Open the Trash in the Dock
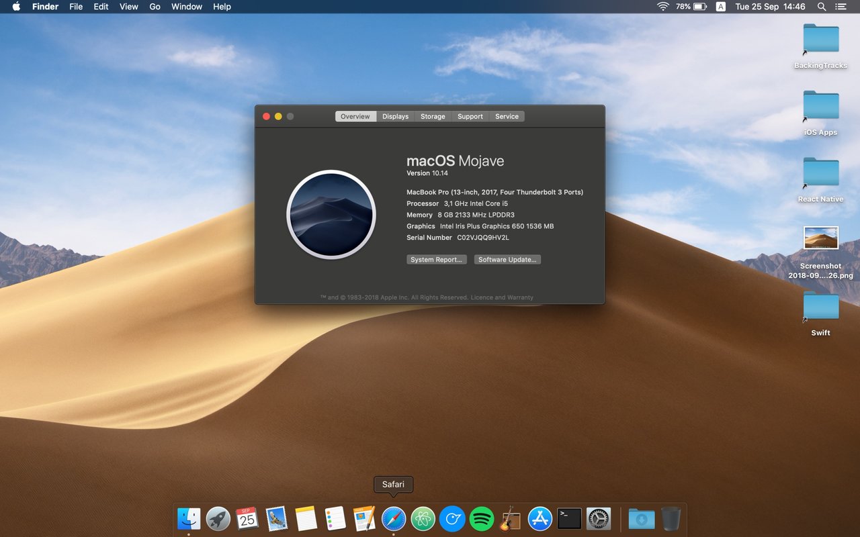 tap(671, 518)
